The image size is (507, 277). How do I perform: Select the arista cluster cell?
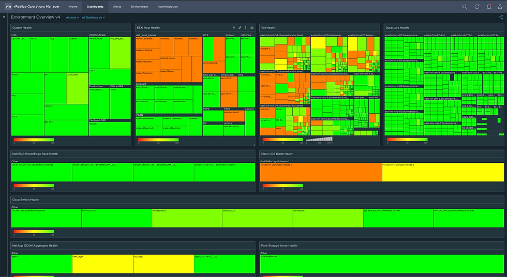coord(28,83)
